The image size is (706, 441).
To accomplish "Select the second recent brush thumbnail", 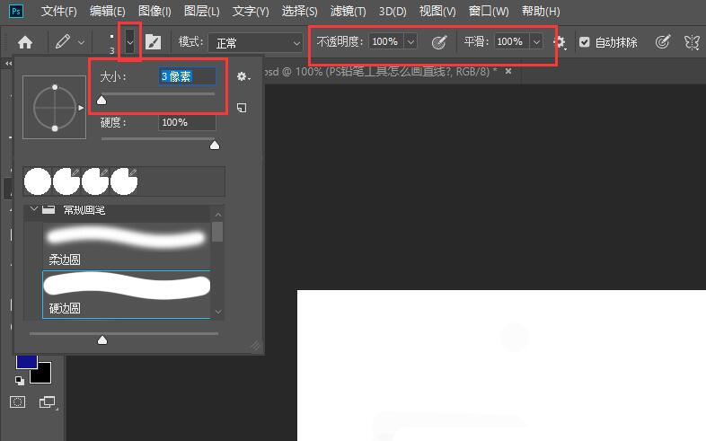I will pyautogui.click(x=66, y=181).
